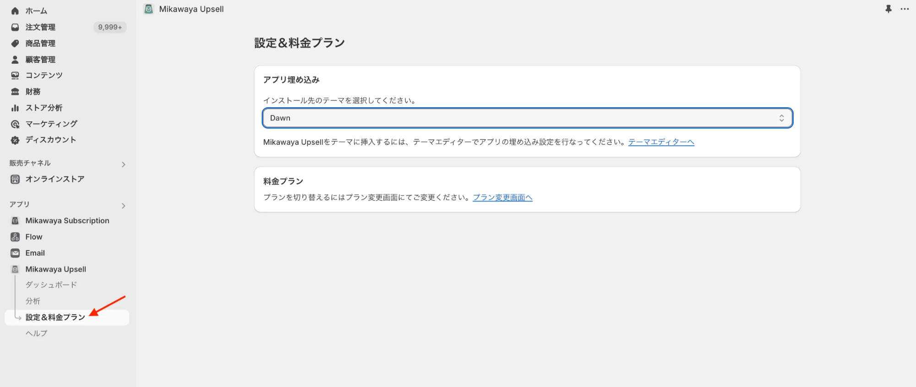Click the 9,999+ orders badge
This screenshot has width=916, height=387.
110,27
